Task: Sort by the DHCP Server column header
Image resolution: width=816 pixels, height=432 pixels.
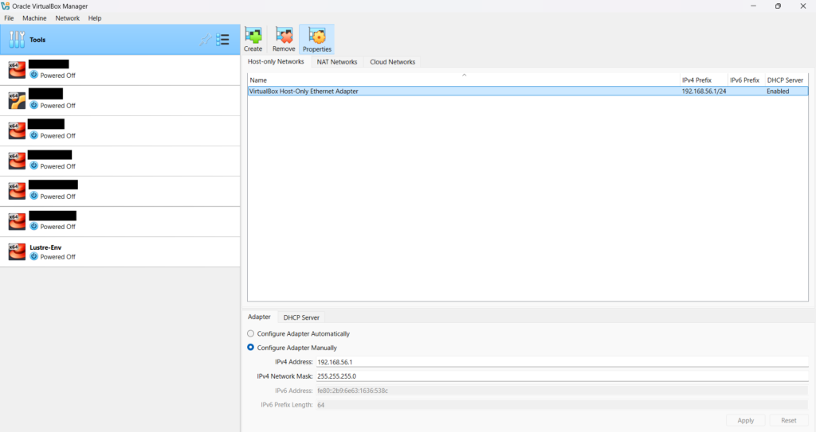Action: click(785, 80)
